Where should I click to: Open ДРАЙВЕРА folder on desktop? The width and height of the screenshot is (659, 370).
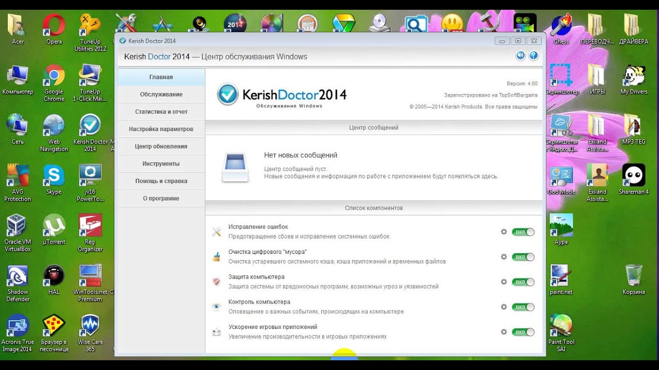(x=633, y=30)
